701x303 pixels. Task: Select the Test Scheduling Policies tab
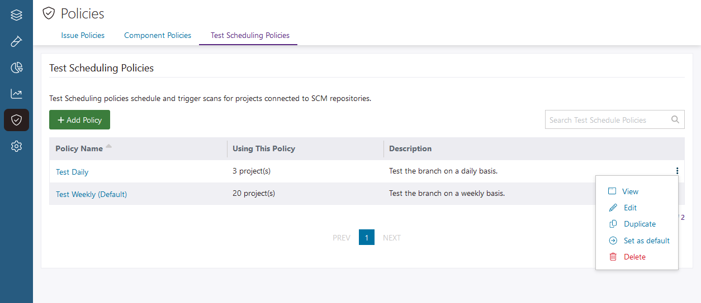pos(250,35)
